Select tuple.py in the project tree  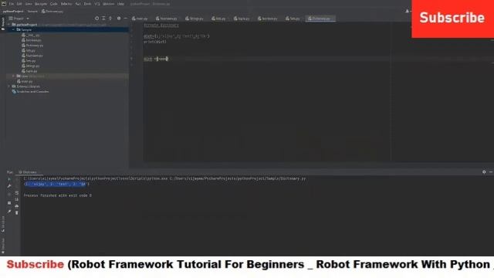click(x=29, y=71)
